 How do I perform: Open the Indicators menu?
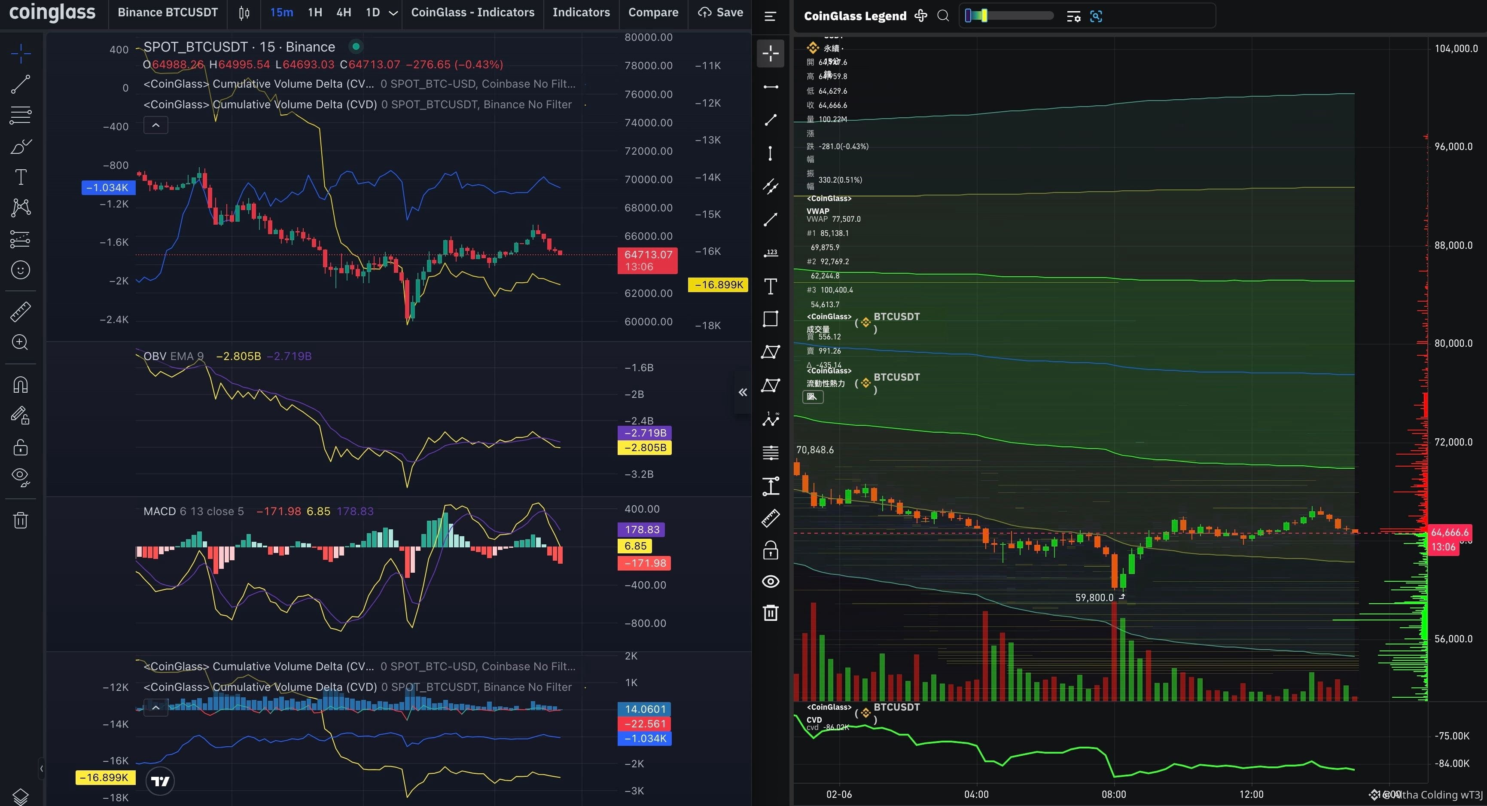click(581, 13)
